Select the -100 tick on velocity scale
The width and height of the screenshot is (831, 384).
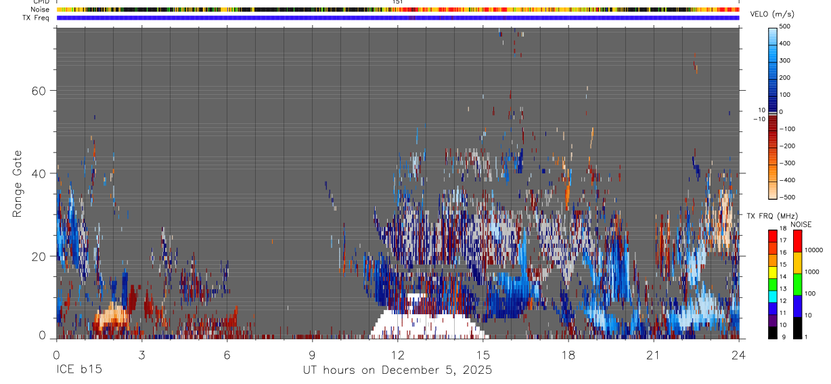pos(786,129)
